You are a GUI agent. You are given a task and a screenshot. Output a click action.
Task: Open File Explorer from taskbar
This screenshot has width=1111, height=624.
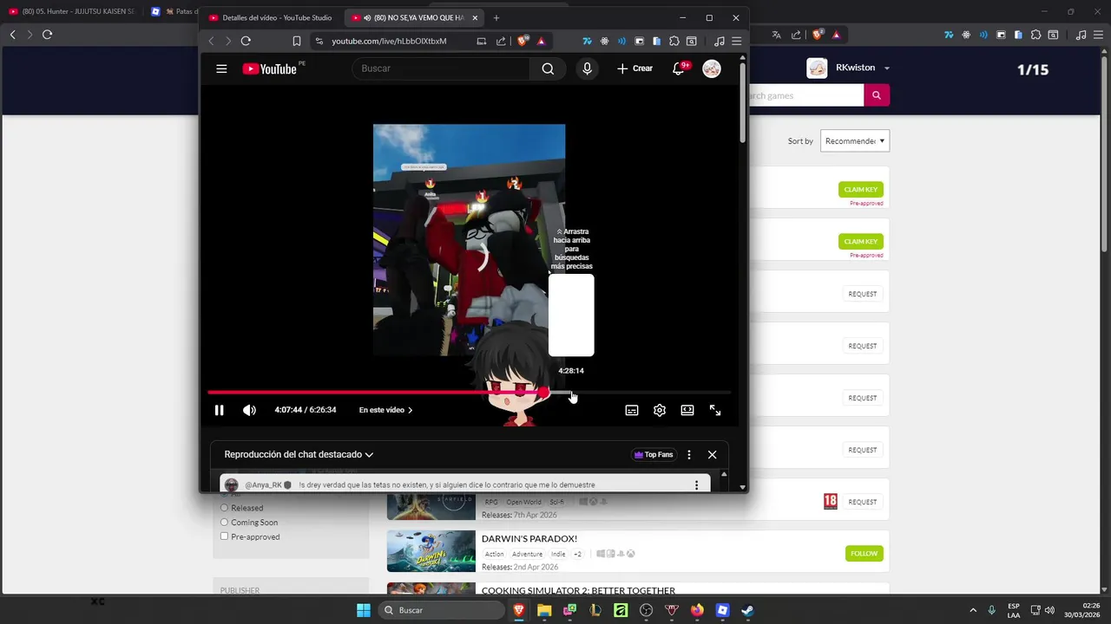coord(544,610)
